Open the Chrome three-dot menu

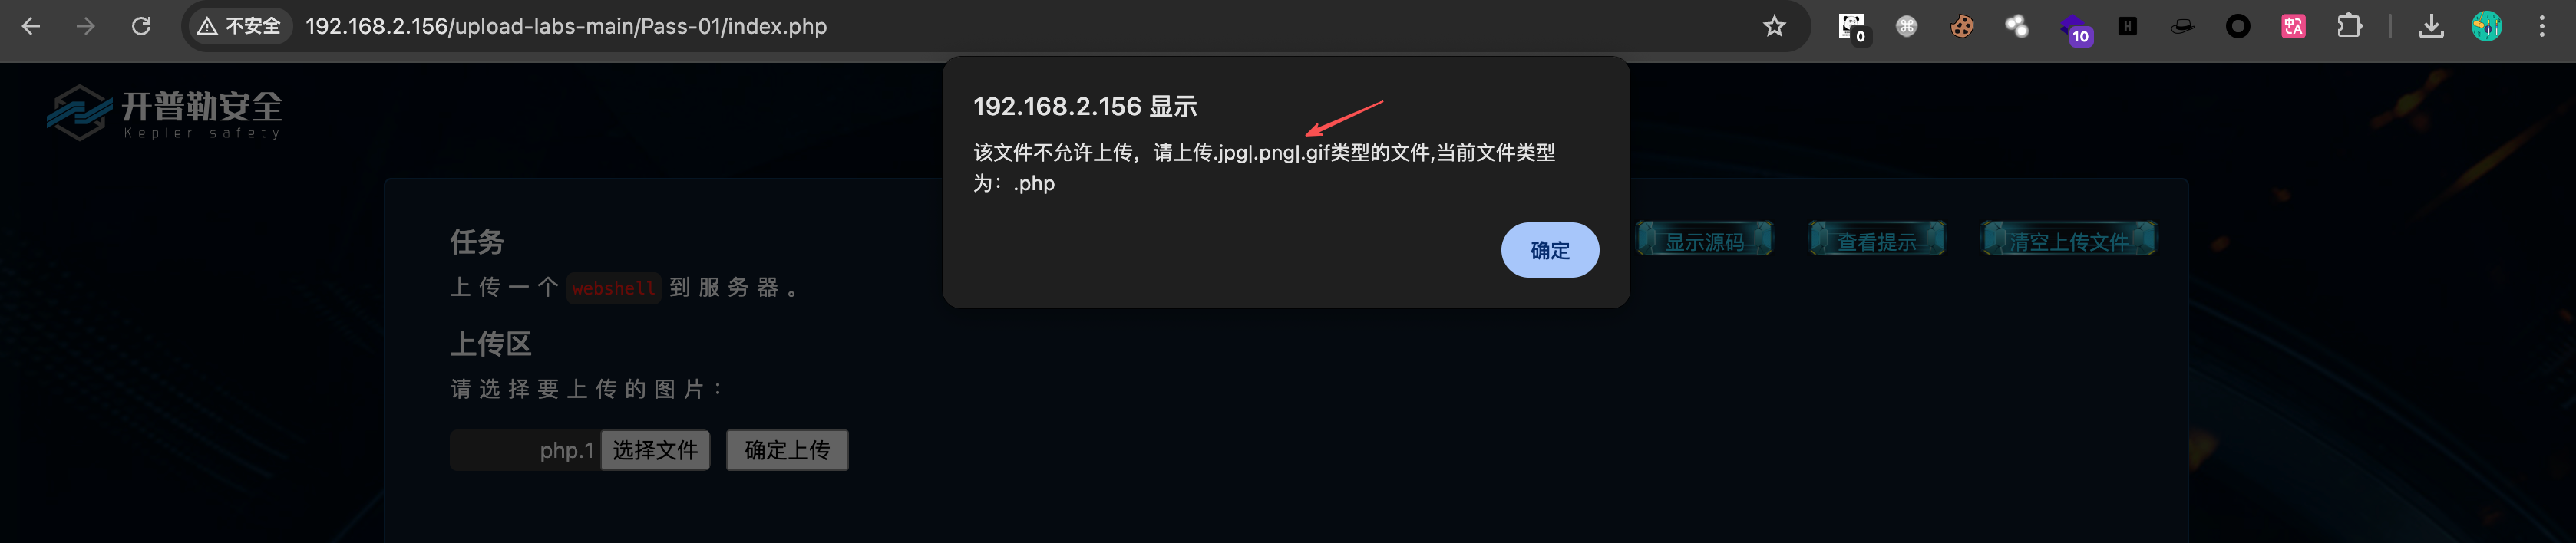(2541, 26)
